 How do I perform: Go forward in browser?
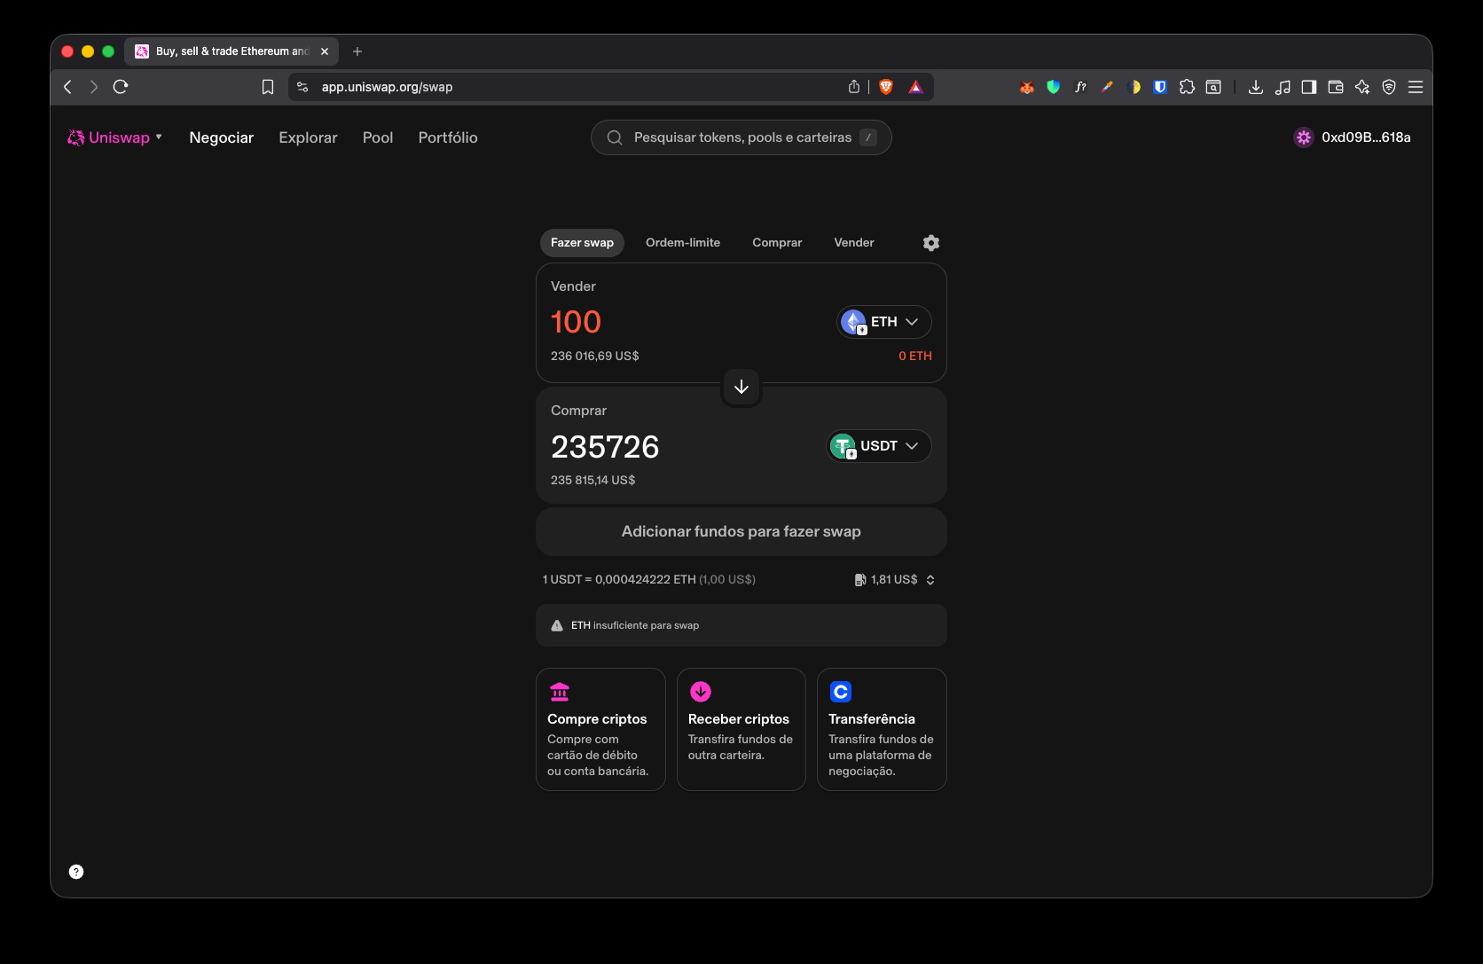(94, 87)
